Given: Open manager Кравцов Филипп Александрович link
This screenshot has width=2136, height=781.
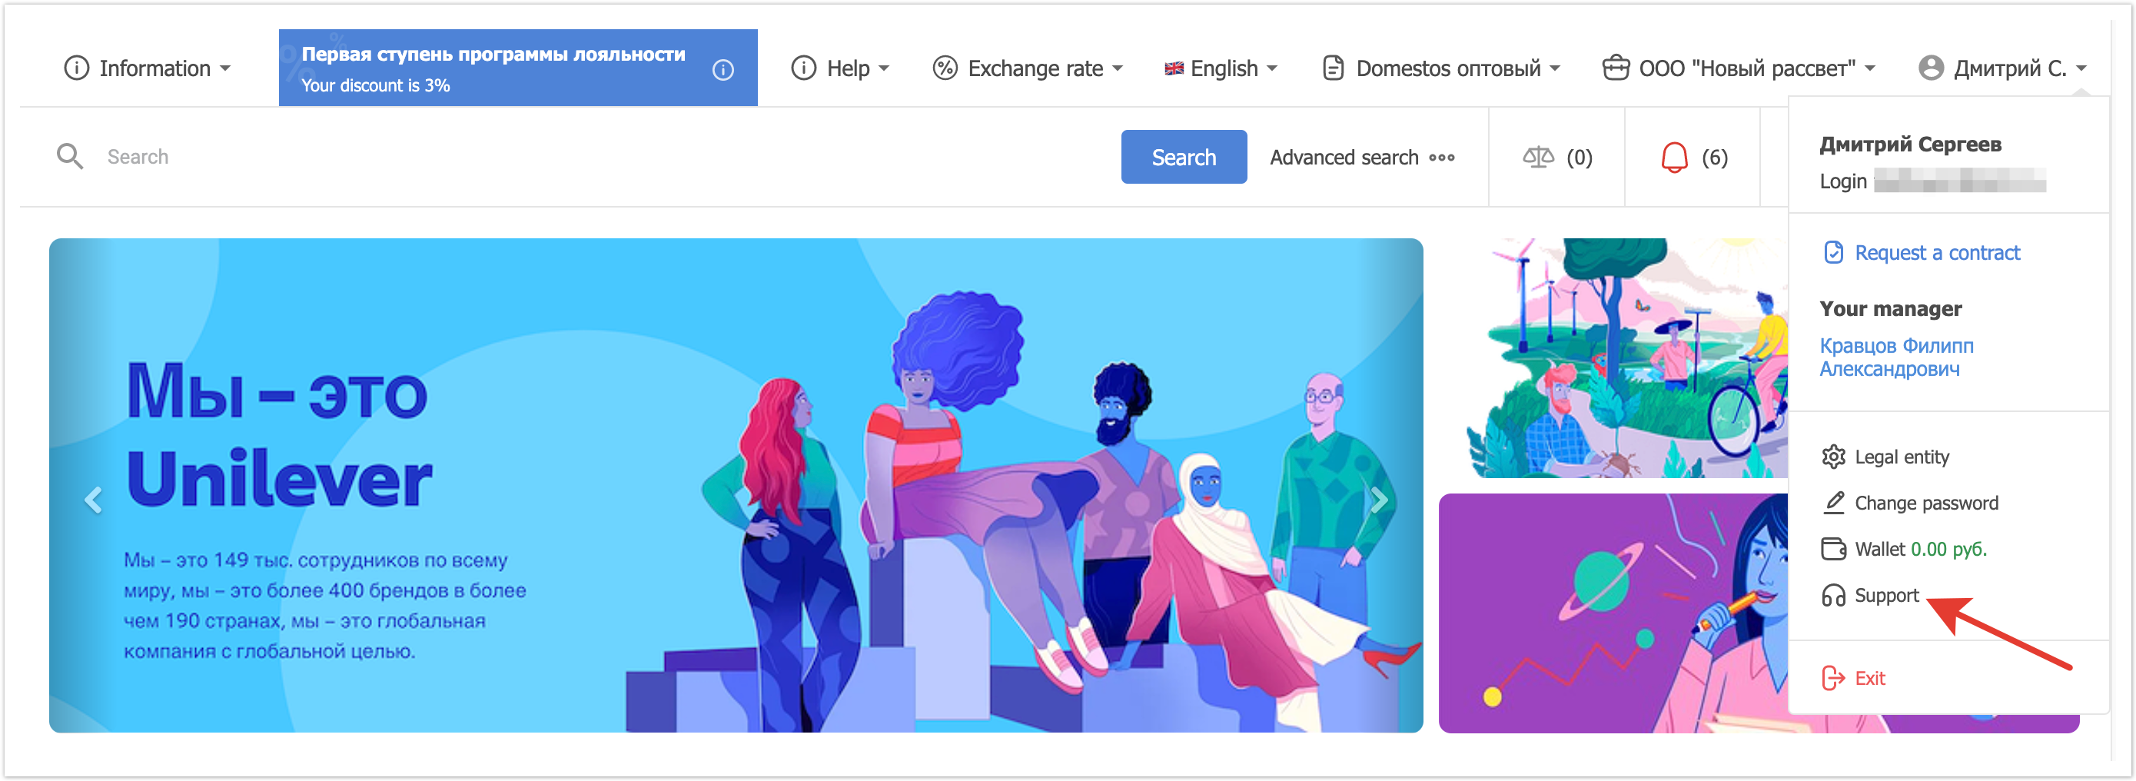Looking at the screenshot, I should tap(1895, 357).
